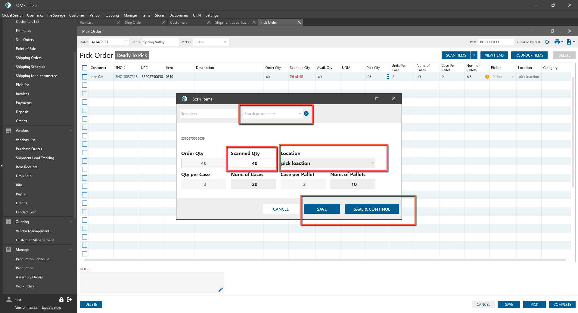Collapse the Manage sidebar section
Viewport: 578px width, 313px height.
point(70,250)
